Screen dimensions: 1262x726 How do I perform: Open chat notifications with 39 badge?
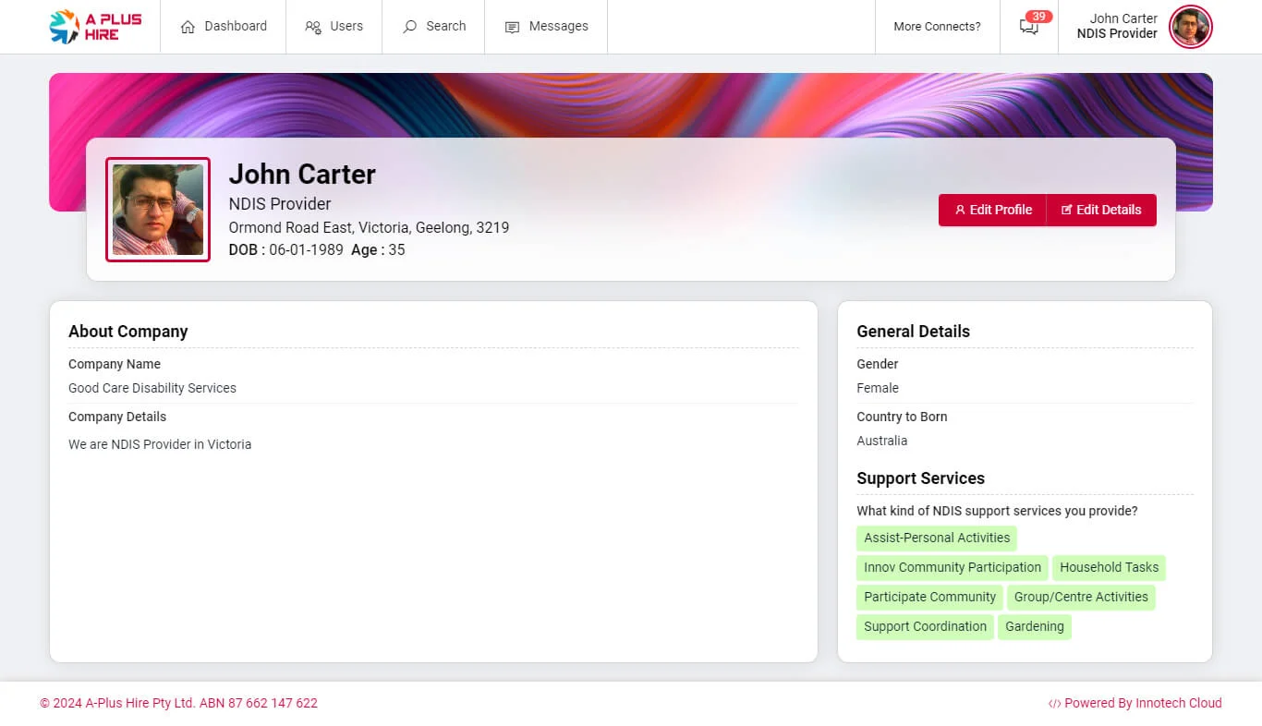1029,26
